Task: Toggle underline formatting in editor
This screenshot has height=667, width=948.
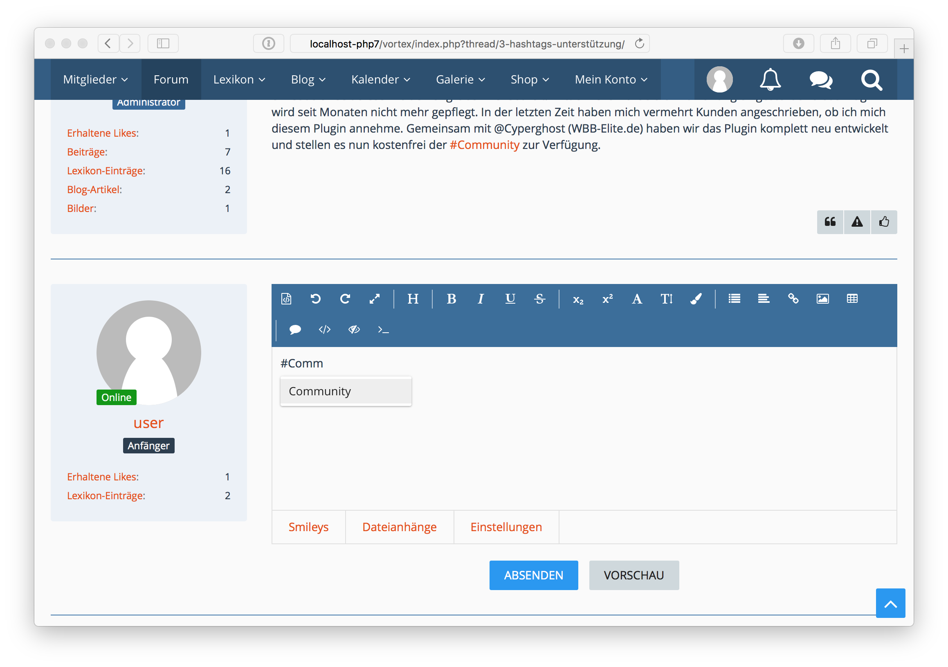Action: (x=510, y=299)
